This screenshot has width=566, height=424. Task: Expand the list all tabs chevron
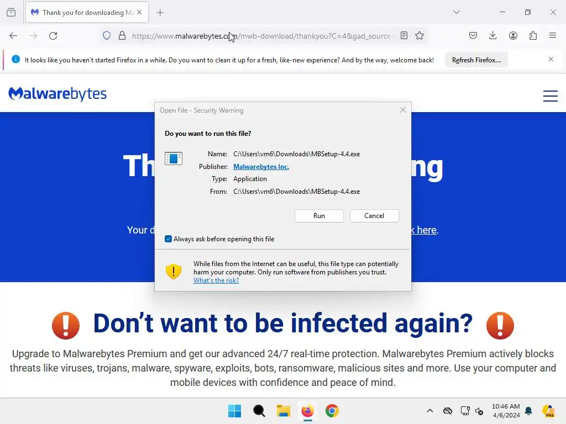pyautogui.click(x=456, y=12)
